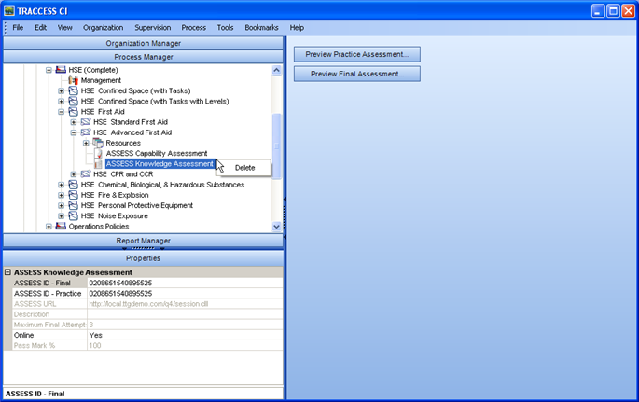Click the Personal Protective Equipment icon
Screen dimensions: 639x402
pyautogui.click(x=73, y=205)
